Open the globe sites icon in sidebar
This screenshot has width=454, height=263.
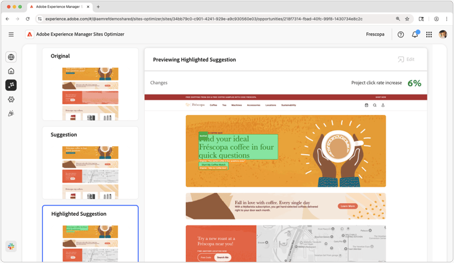(11, 57)
